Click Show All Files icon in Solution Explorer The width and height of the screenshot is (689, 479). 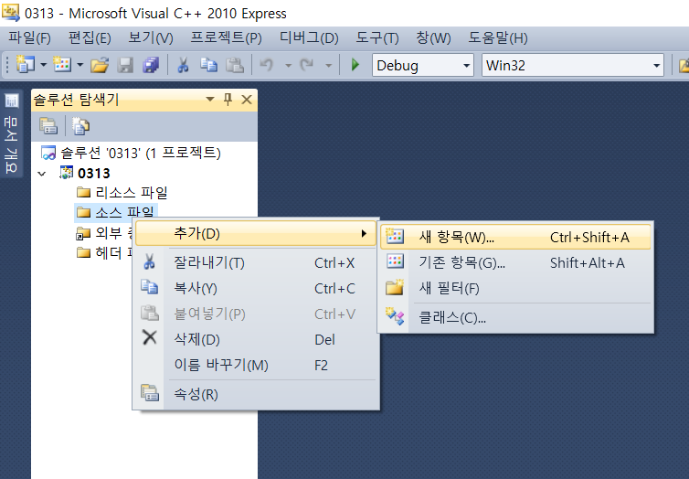point(80,126)
